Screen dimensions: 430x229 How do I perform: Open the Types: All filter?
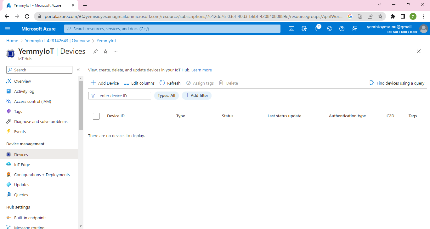click(x=167, y=96)
